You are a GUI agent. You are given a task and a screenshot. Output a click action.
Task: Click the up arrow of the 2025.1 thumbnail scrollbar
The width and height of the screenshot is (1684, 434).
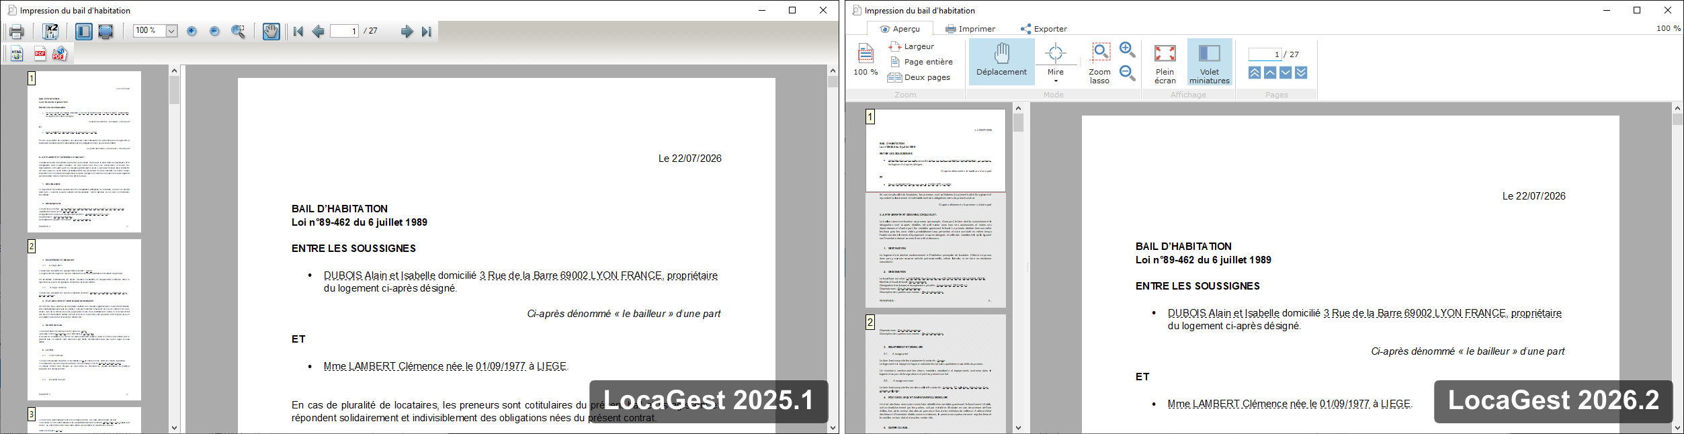(x=174, y=70)
